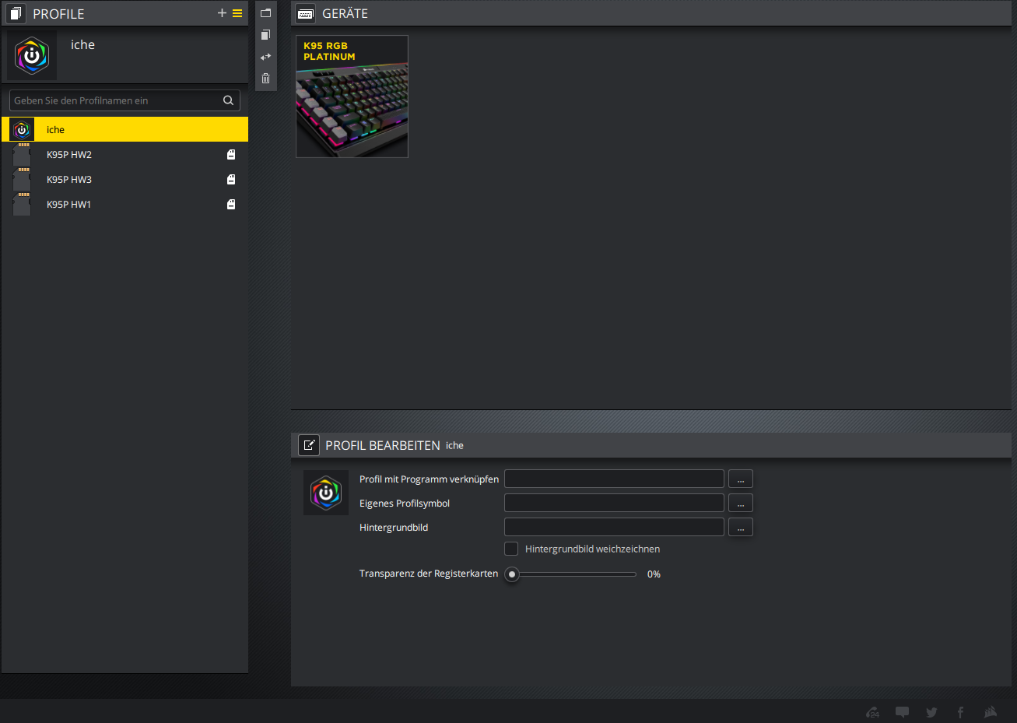Click profile symbol in PROFIL BEARBEITEN section
Image resolution: width=1017 pixels, height=723 pixels.
point(326,493)
